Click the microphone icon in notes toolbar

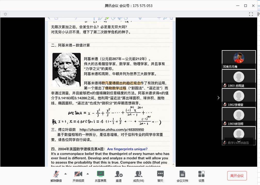[x=140, y=18]
